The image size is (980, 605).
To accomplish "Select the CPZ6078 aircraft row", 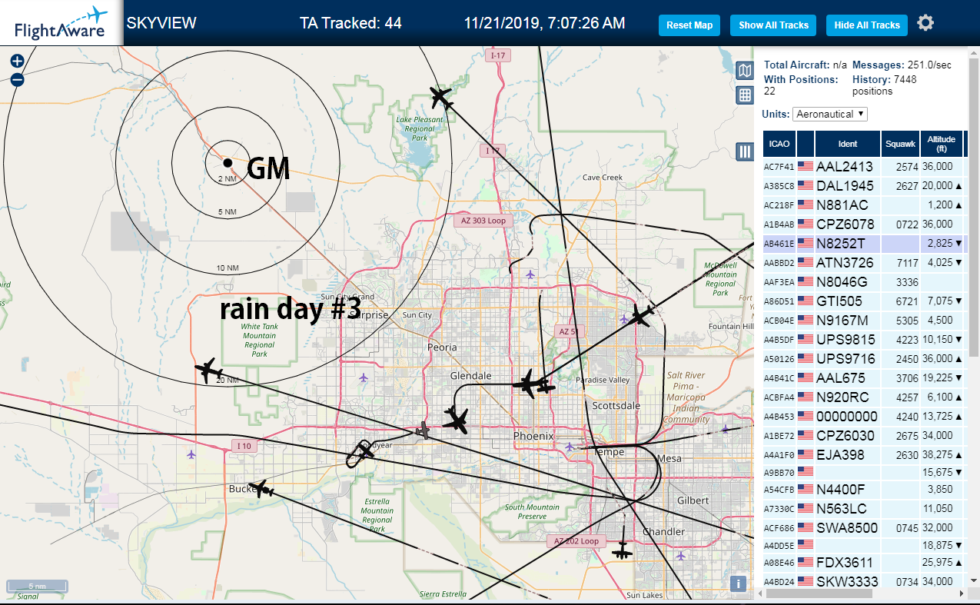I will [864, 224].
